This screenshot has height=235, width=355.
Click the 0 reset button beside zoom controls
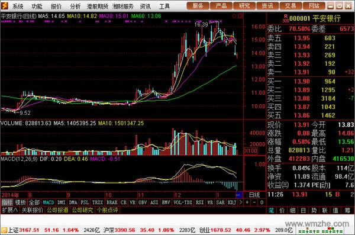click(x=262, y=202)
